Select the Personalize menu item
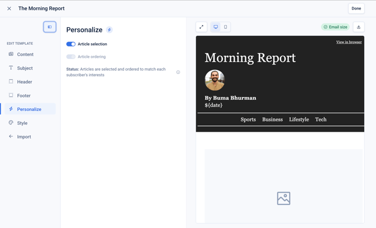This screenshot has height=228, width=376. [30, 109]
